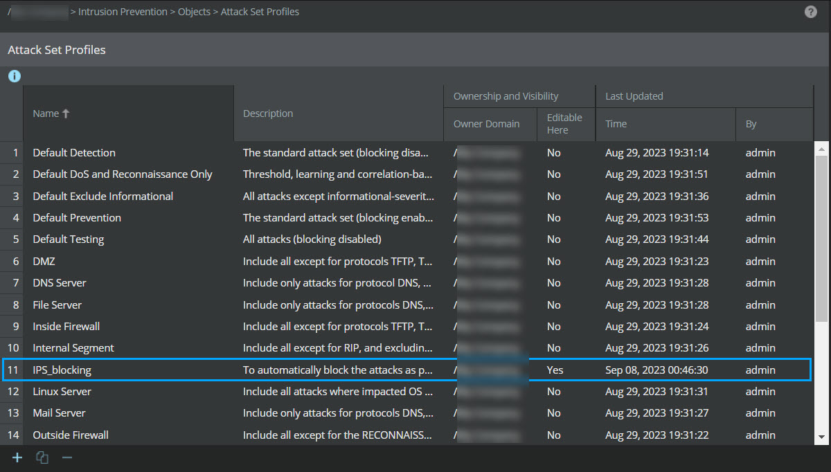
Task: Click admin in the IPS_blocking row
Action: (760, 370)
